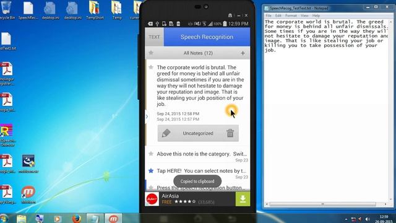Viewport: 396px width, 223px height.
Task: Open the AirAsia red logo ad icon
Action: tap(152, 199)
